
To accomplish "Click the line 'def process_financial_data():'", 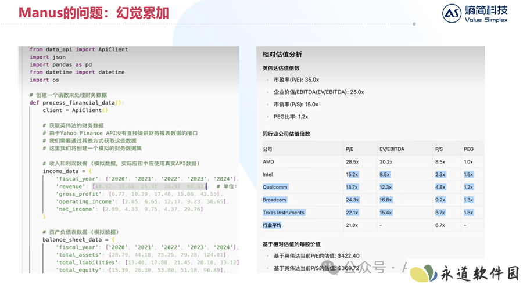I will 77,103.
